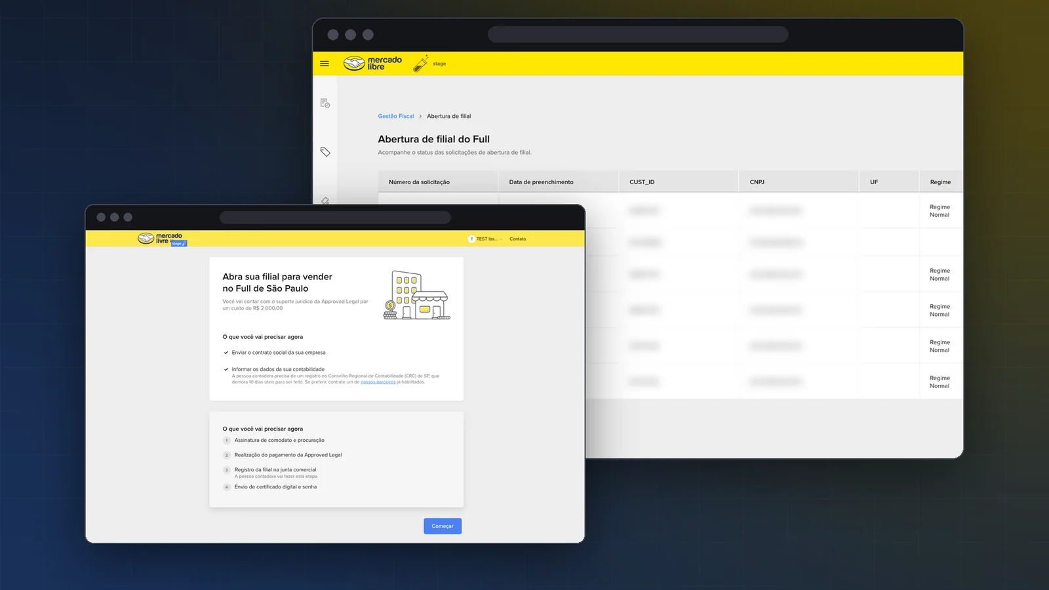
Task: Click the stage label next to the test tube
Action: [439, 64]
